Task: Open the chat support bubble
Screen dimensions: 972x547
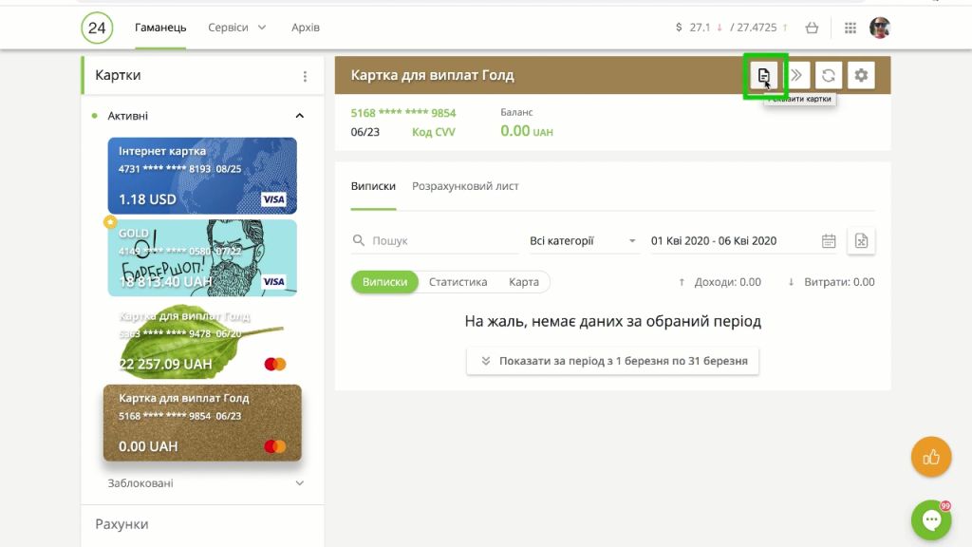Action: click(x=931, y=519)
